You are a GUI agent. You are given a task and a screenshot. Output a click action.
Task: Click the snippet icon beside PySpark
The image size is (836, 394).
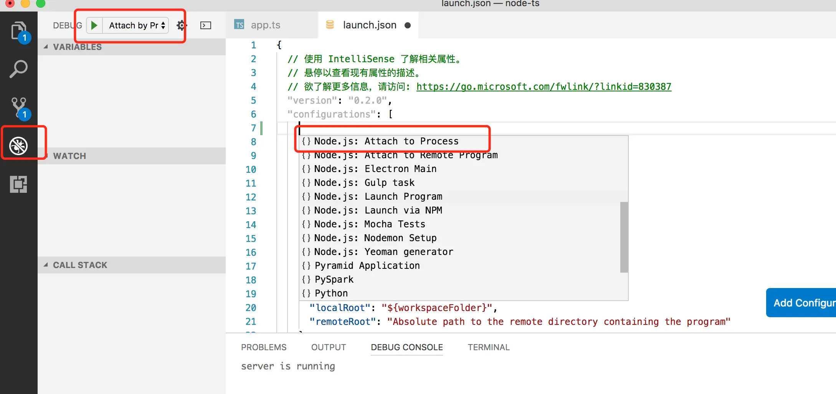tap(306, 280)
